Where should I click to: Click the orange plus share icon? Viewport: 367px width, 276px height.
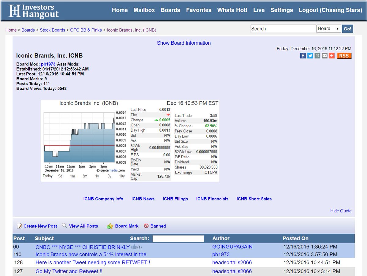click(x=332, y=56)
